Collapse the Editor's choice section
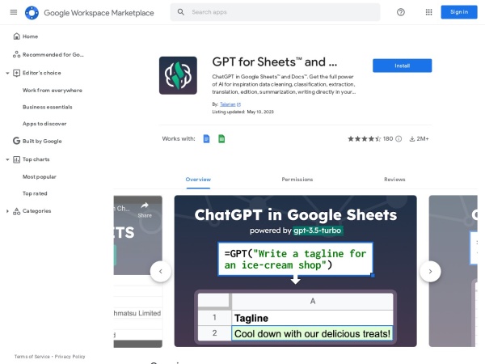 click(x=7, y=73)
